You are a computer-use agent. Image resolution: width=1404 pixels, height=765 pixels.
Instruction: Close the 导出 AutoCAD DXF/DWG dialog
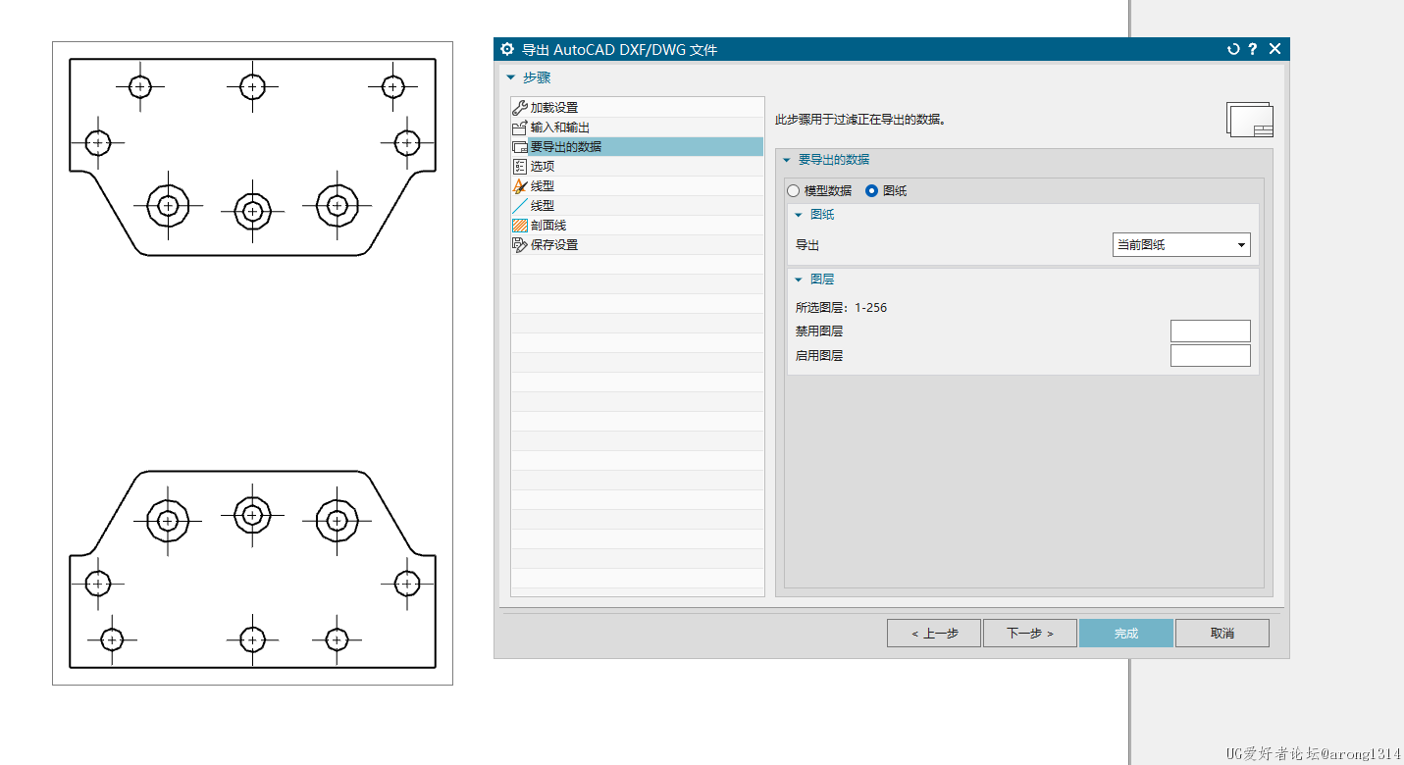(1274, 49)
